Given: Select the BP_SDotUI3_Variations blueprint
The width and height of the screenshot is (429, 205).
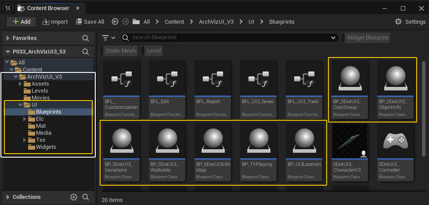Looking at the screenshot, I should tap(122, 152).
